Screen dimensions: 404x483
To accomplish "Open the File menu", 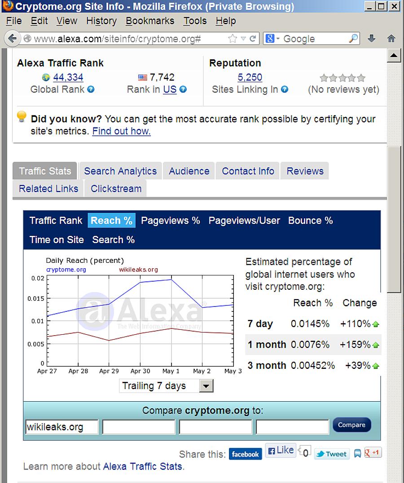I will pos(14,21).
